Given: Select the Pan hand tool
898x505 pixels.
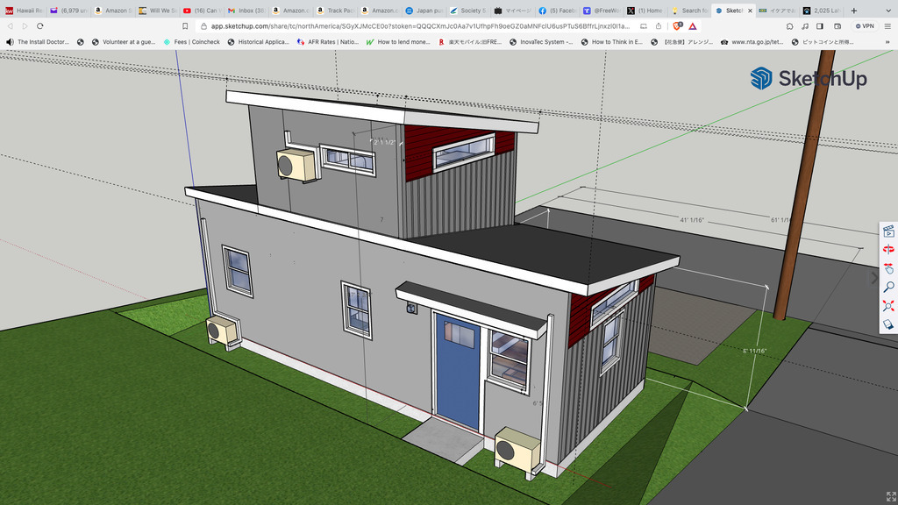Looking at the screenshot, I should pyautogui.click(x=887, y=268).
